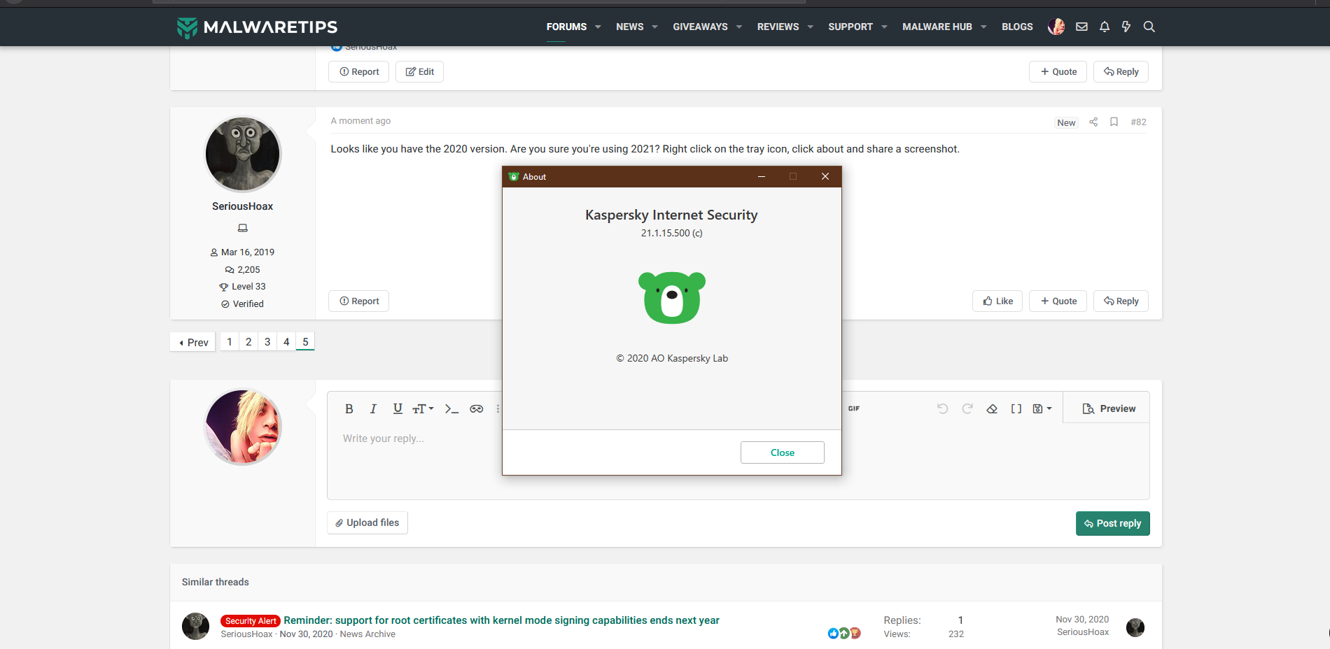Screen dimensions: 1330x649
Task: Go to page 3 of thread
Action: (x=267, y=342)
